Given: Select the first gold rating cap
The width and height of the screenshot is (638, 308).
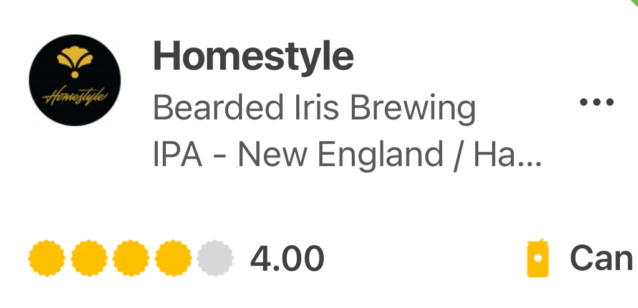Looking at the screenshot, I should (x=47, y=258).
